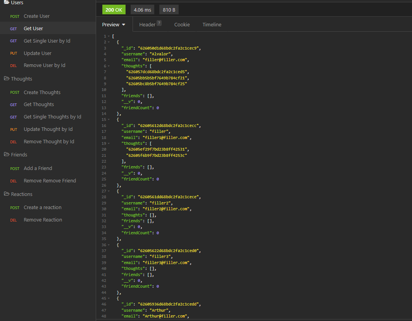This screenshot has width=412, height=321.
Task: Click the "filler3" username value
Action: (160, 256)
